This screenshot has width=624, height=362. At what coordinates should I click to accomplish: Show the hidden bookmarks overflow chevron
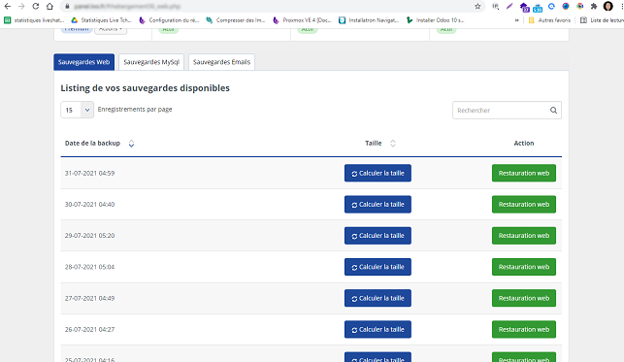tap(517, 19)
